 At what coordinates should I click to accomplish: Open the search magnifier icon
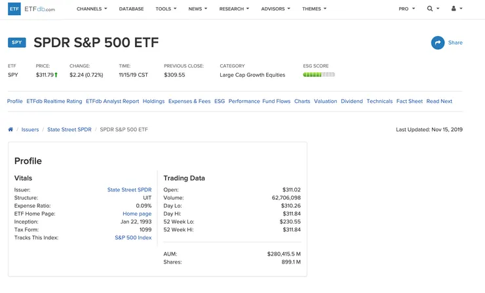[430, 9]
